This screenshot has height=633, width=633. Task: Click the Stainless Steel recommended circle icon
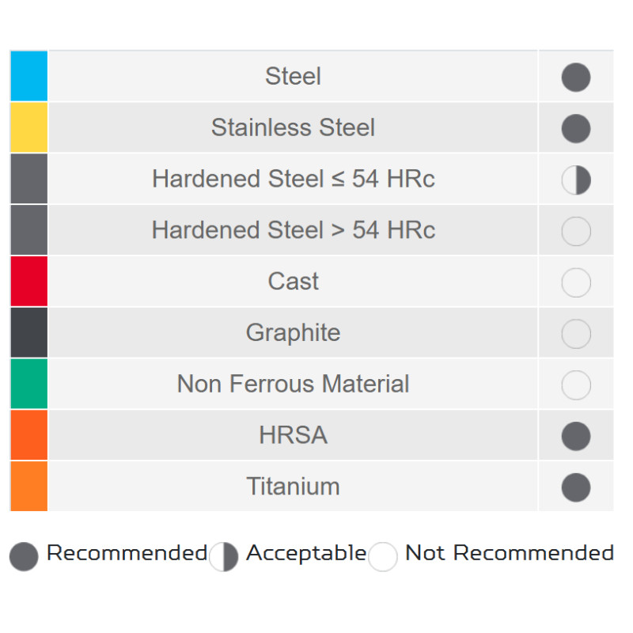(x=576, y=128)
